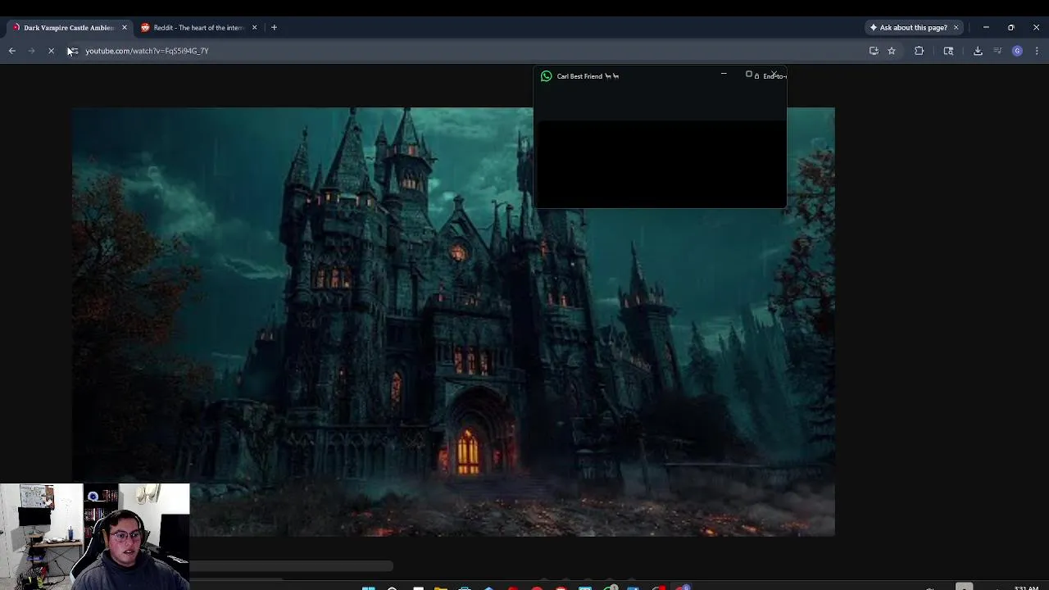1049x590 pixels.
Task: Click the WhatsApp logo in call window
Action: click(x=547, y=76)
